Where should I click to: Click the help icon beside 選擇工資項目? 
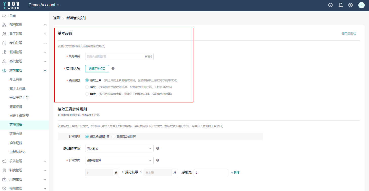click(x=113, y=68)
